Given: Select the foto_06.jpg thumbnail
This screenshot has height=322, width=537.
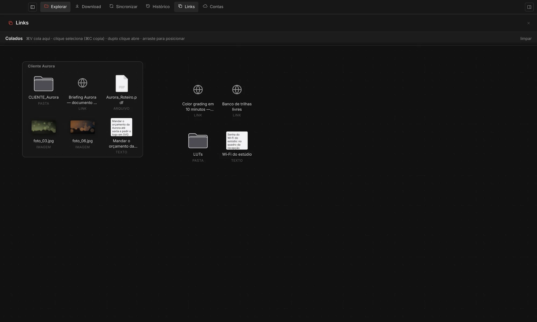Looking at the screenshot, I should tap(82, 127).
